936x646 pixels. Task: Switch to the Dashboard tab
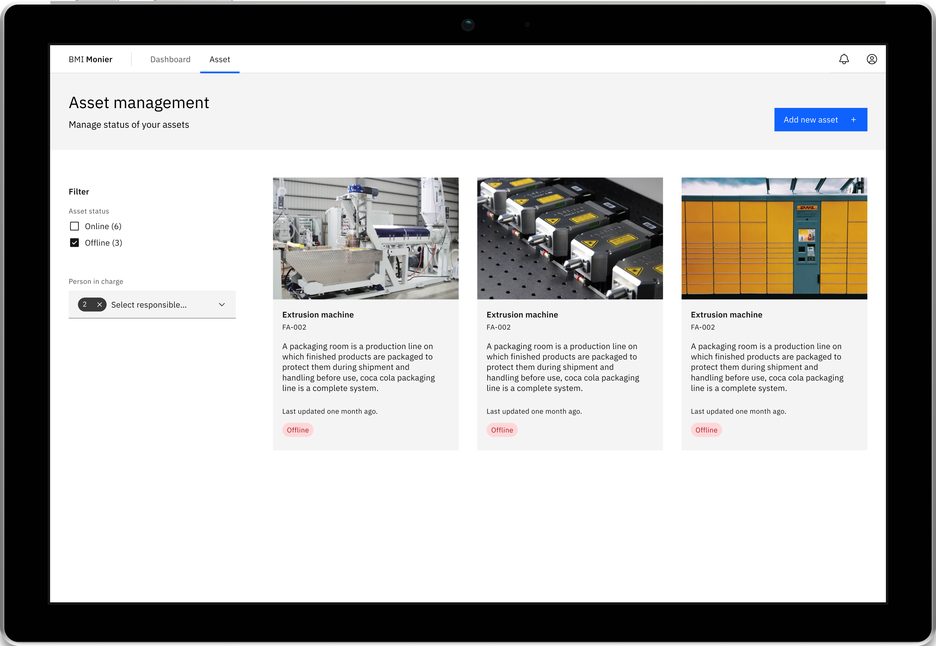coord(170,60)
